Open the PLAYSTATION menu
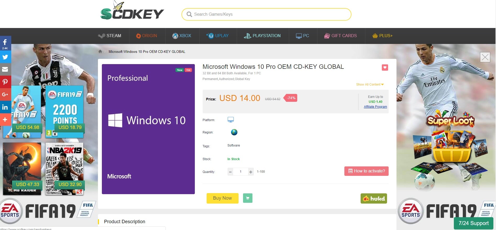The height and width of the screenshot is (230, 496). 262,36
